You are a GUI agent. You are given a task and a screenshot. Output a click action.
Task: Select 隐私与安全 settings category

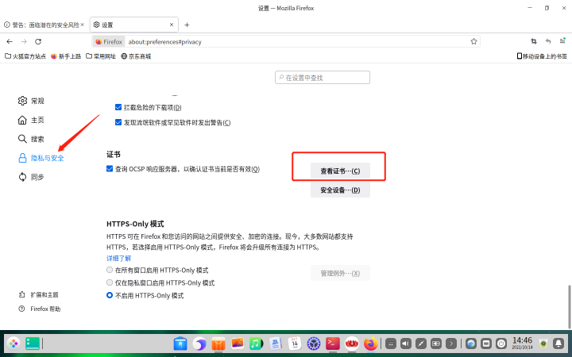coord(41,158)
